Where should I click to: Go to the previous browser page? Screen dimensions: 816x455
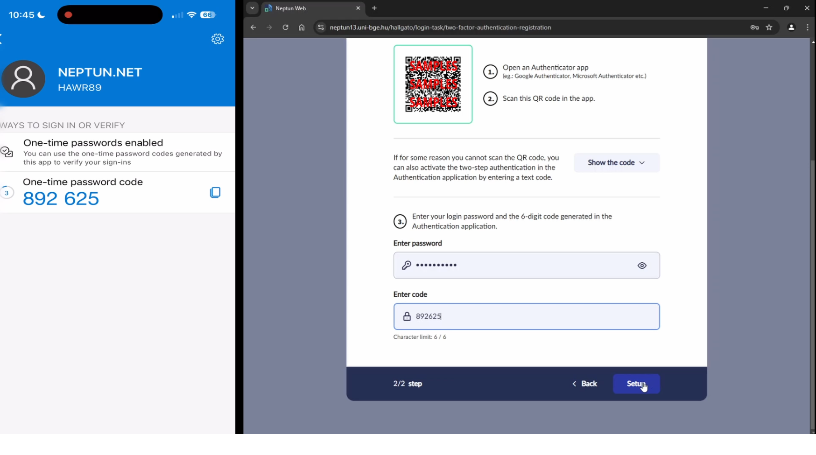tap(253, 28)
